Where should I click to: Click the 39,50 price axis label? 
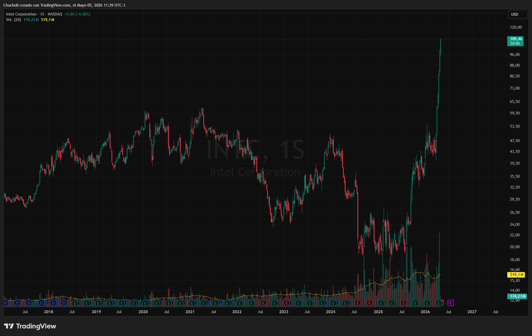coord(515,163)
